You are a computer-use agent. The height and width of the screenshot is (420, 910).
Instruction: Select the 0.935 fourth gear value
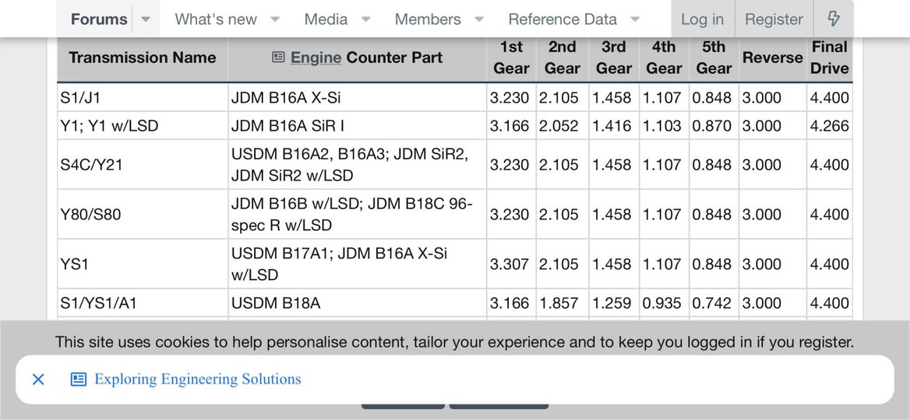(664, 303)
